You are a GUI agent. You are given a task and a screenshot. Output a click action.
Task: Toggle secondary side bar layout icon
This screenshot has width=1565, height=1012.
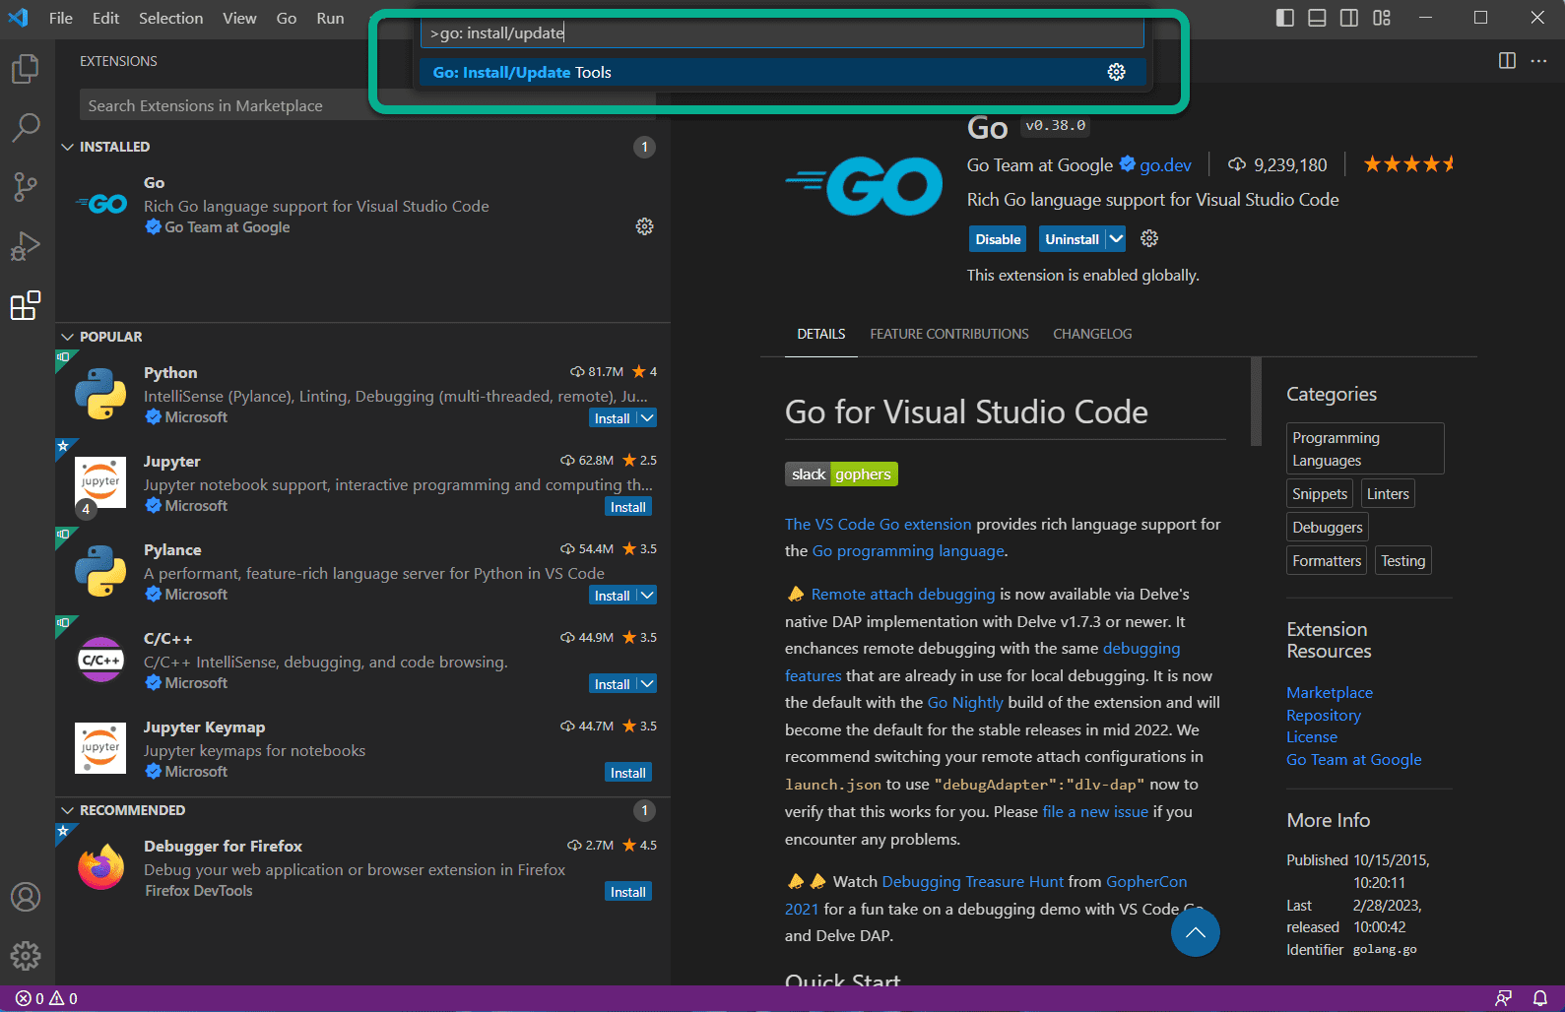[1349, 18]
